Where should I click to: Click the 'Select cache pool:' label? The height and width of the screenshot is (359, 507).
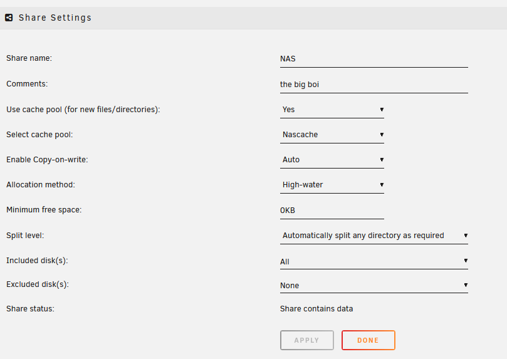(39, 135)
